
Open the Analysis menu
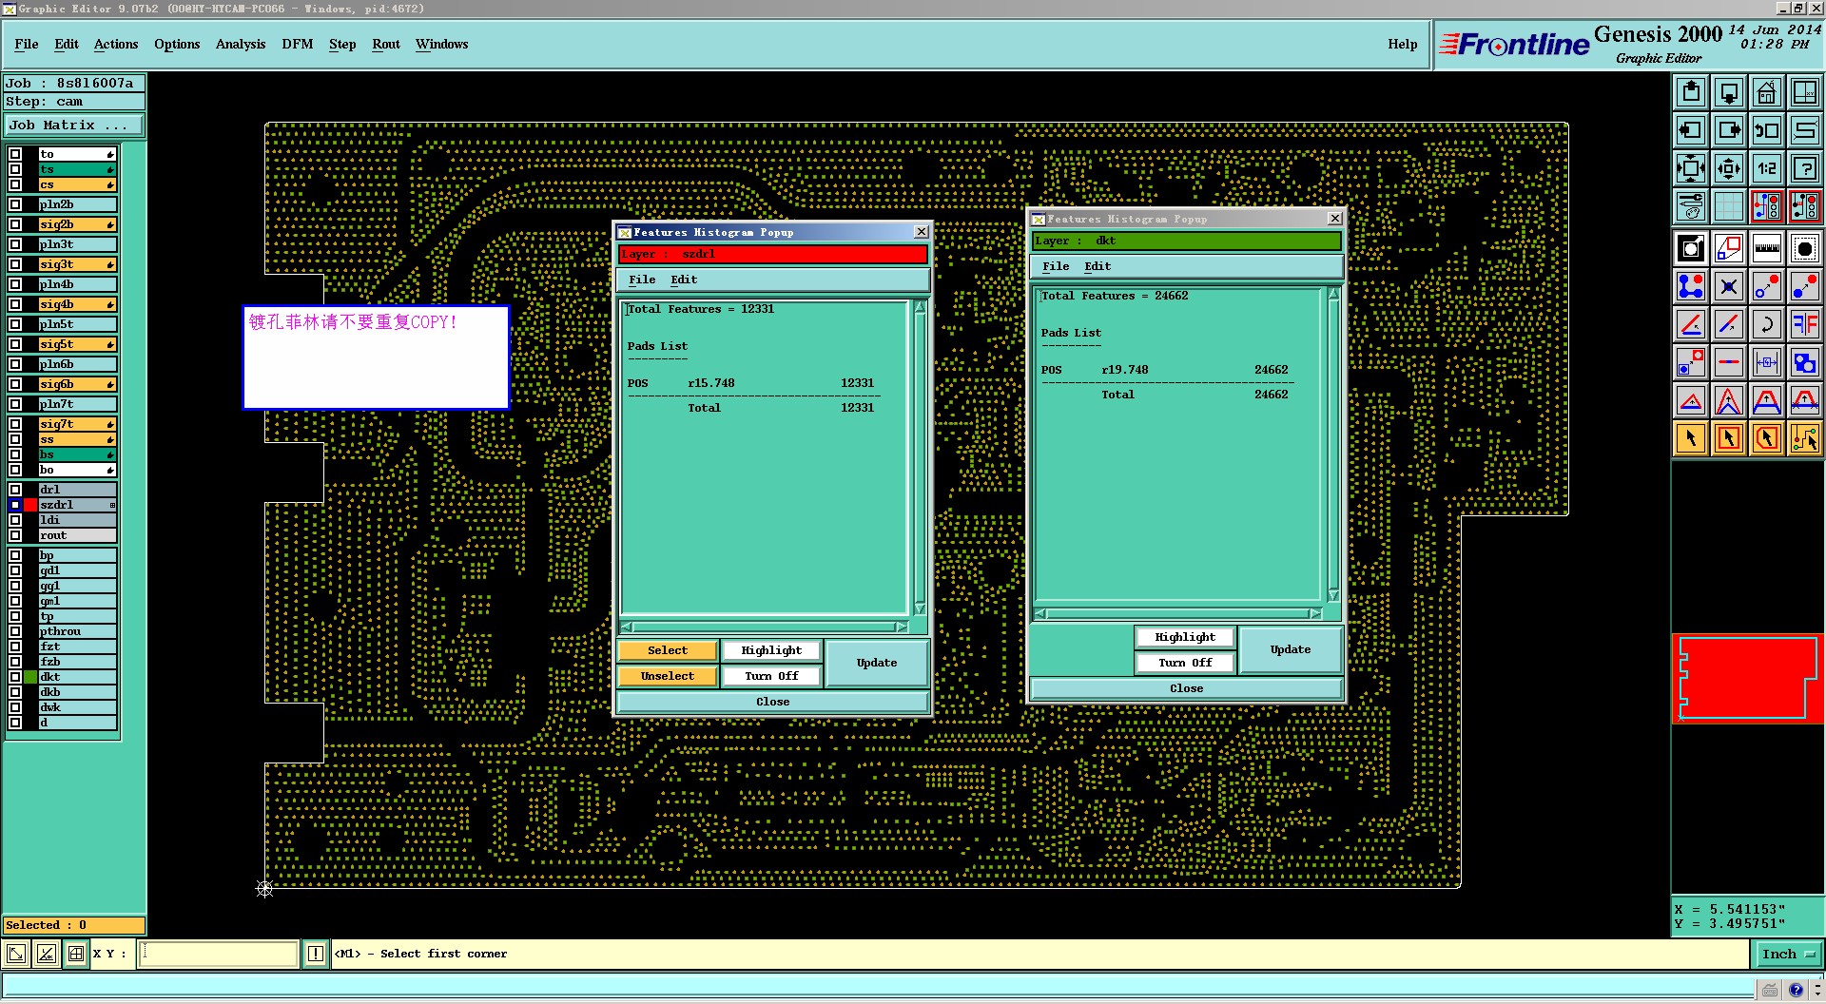click(x=240, y=45)
